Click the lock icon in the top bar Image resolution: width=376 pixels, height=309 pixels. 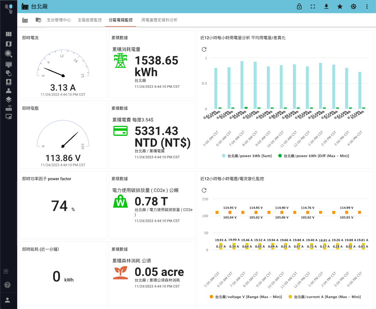point(299,6)
